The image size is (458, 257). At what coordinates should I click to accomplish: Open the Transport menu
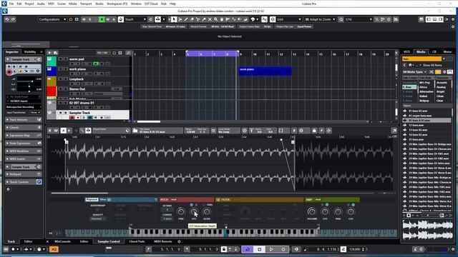[86, 4]
